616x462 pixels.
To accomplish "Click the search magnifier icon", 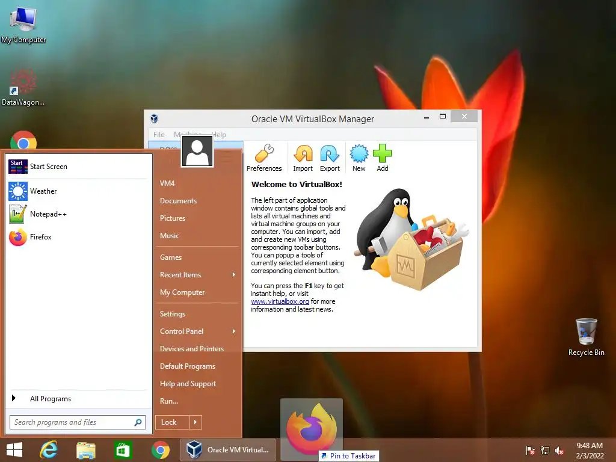I will 138,422.
